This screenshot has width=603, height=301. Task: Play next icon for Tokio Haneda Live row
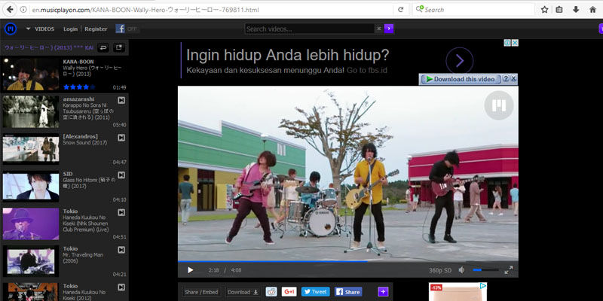pyautogui.click(x=121, y=212)
